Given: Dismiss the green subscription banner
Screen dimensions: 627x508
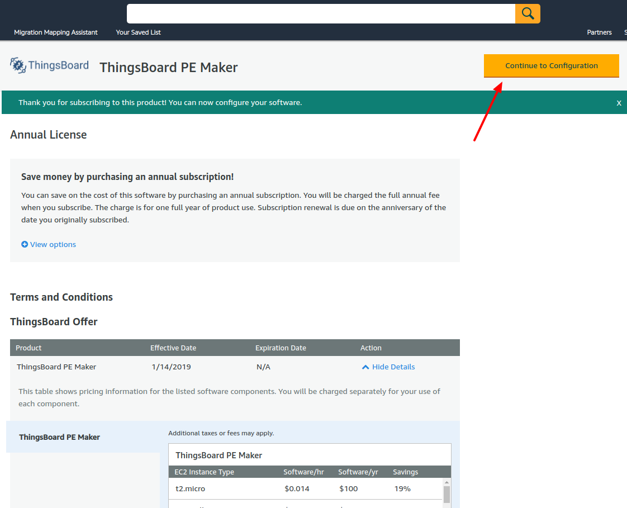Looking at the screenshot, I should pyautogui.click(x=619, y=103).
